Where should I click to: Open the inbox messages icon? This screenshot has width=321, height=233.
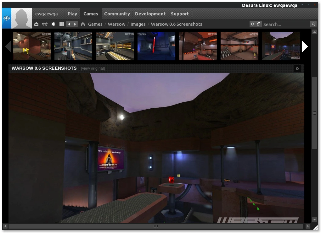coord(37,24)
